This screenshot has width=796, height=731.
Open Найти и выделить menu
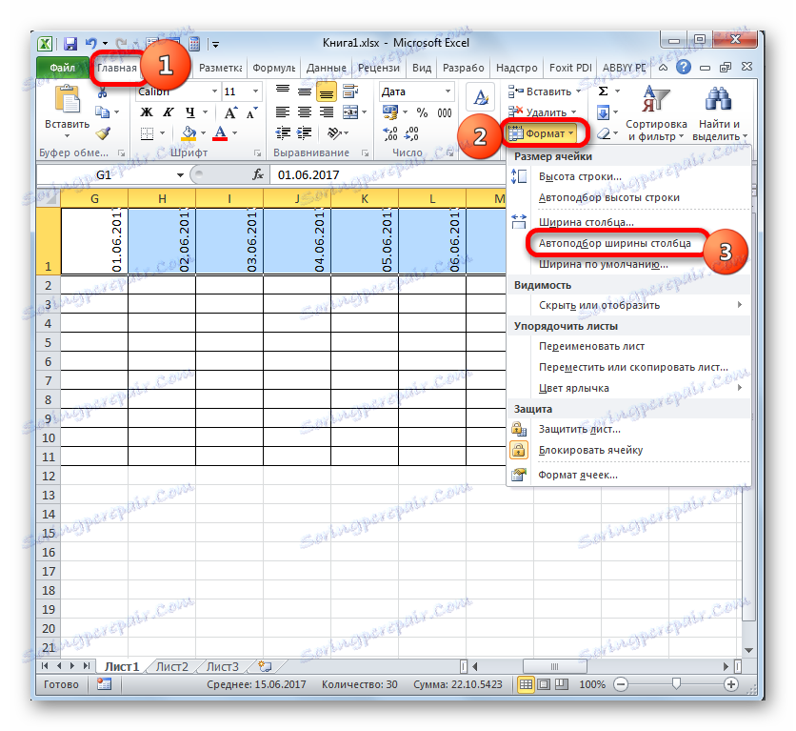(x=719, y=113)
